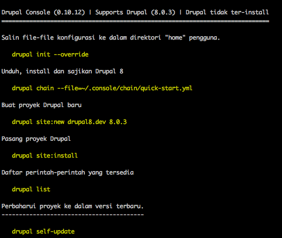
Task: Click the Drupal Console (0.10.12) header text
Action: [x=43, y=12]
